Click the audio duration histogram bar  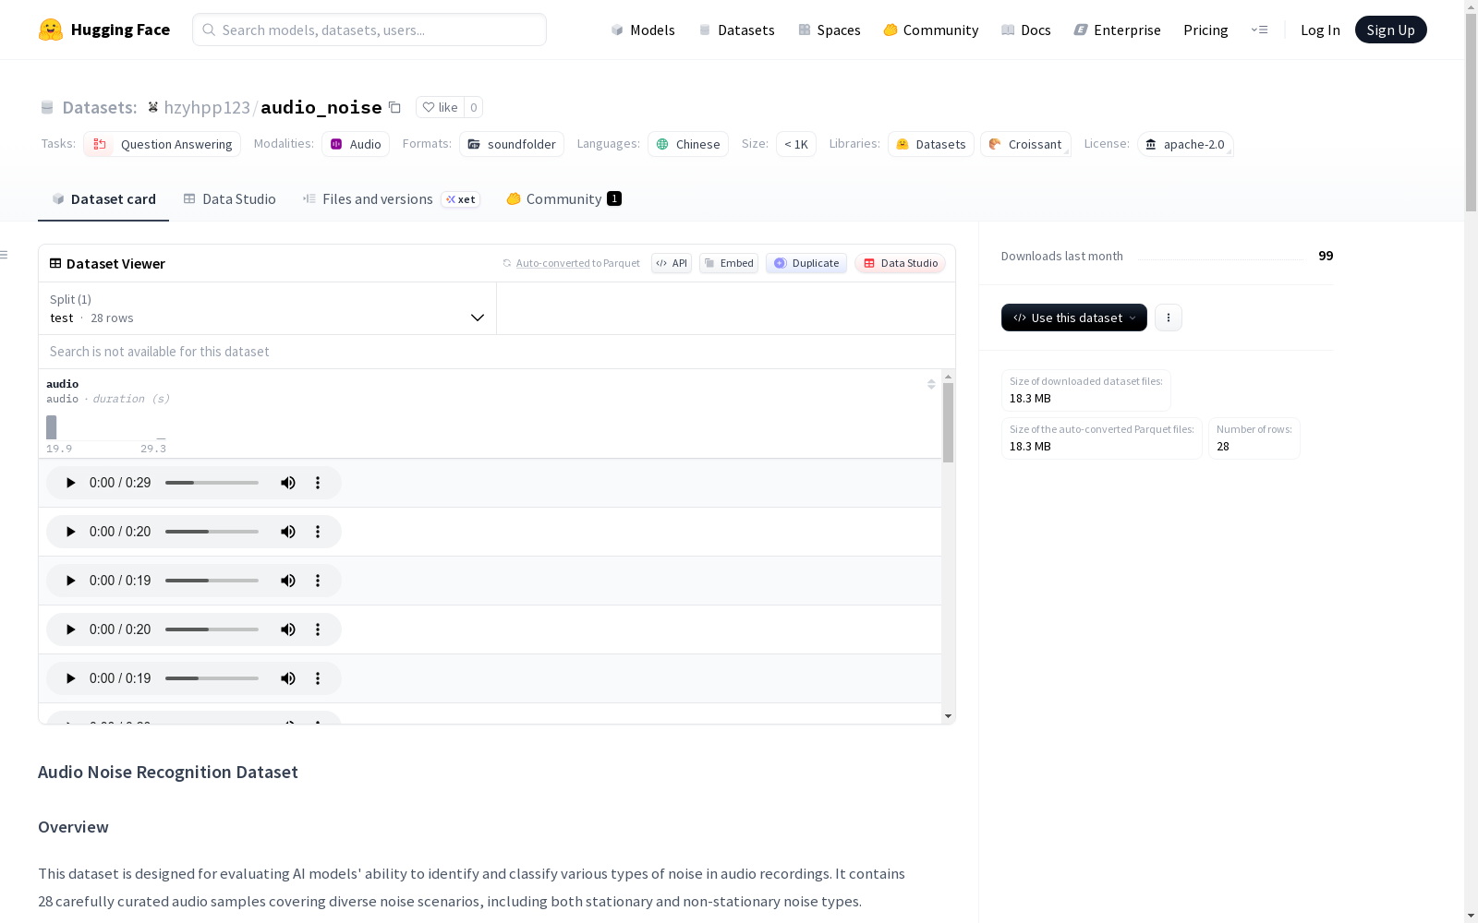[52, 427]
